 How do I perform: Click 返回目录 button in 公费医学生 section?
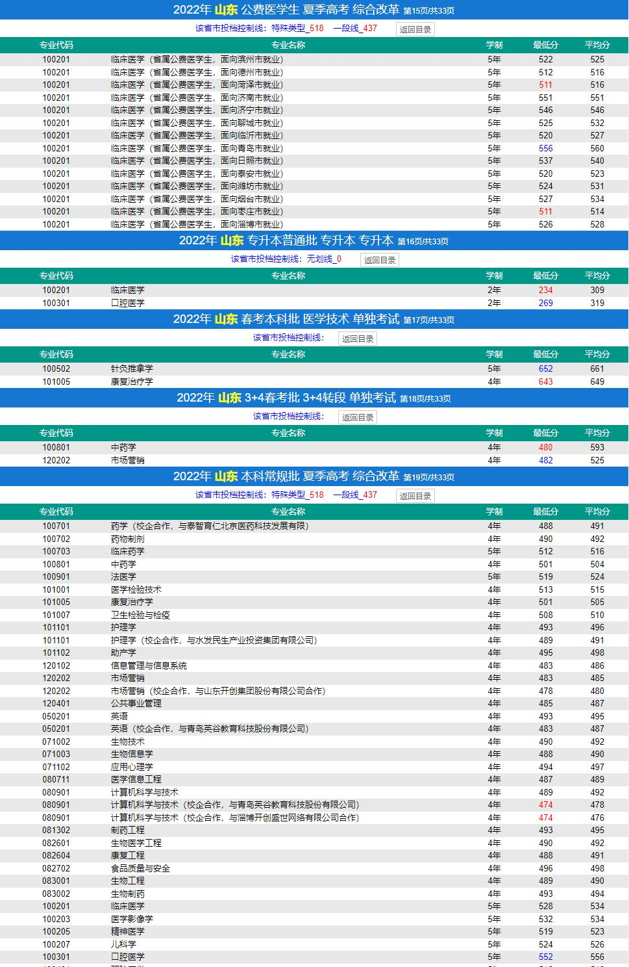click(415, 29)
